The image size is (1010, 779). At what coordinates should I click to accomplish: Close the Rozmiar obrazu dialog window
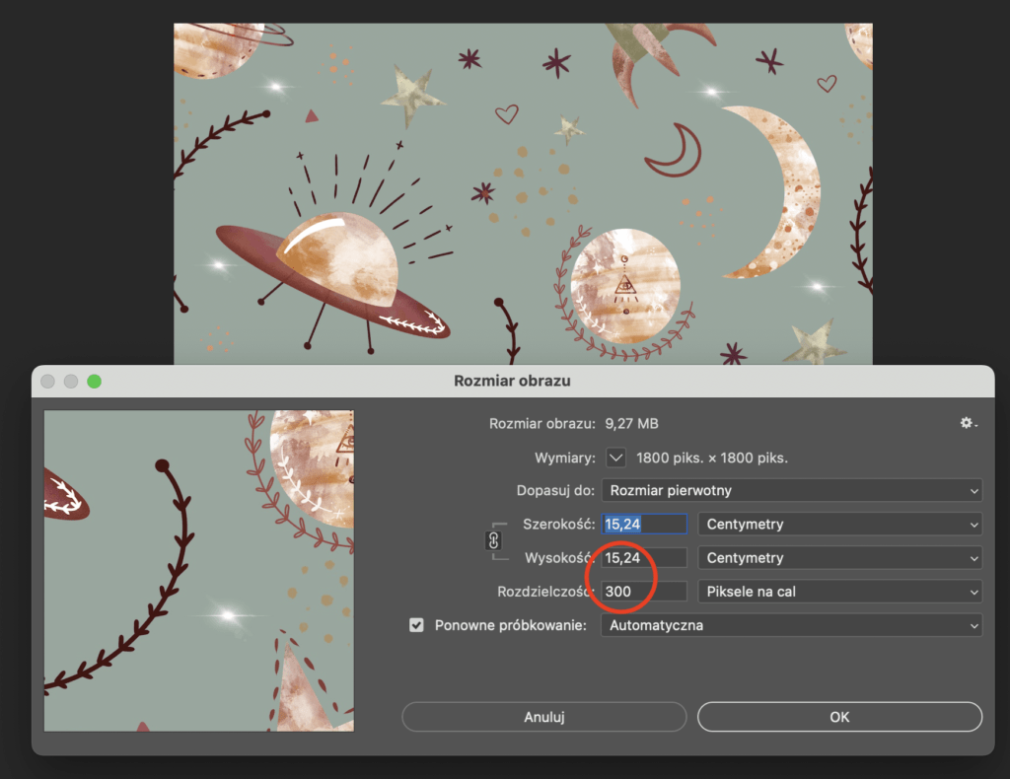coord(47,381)
